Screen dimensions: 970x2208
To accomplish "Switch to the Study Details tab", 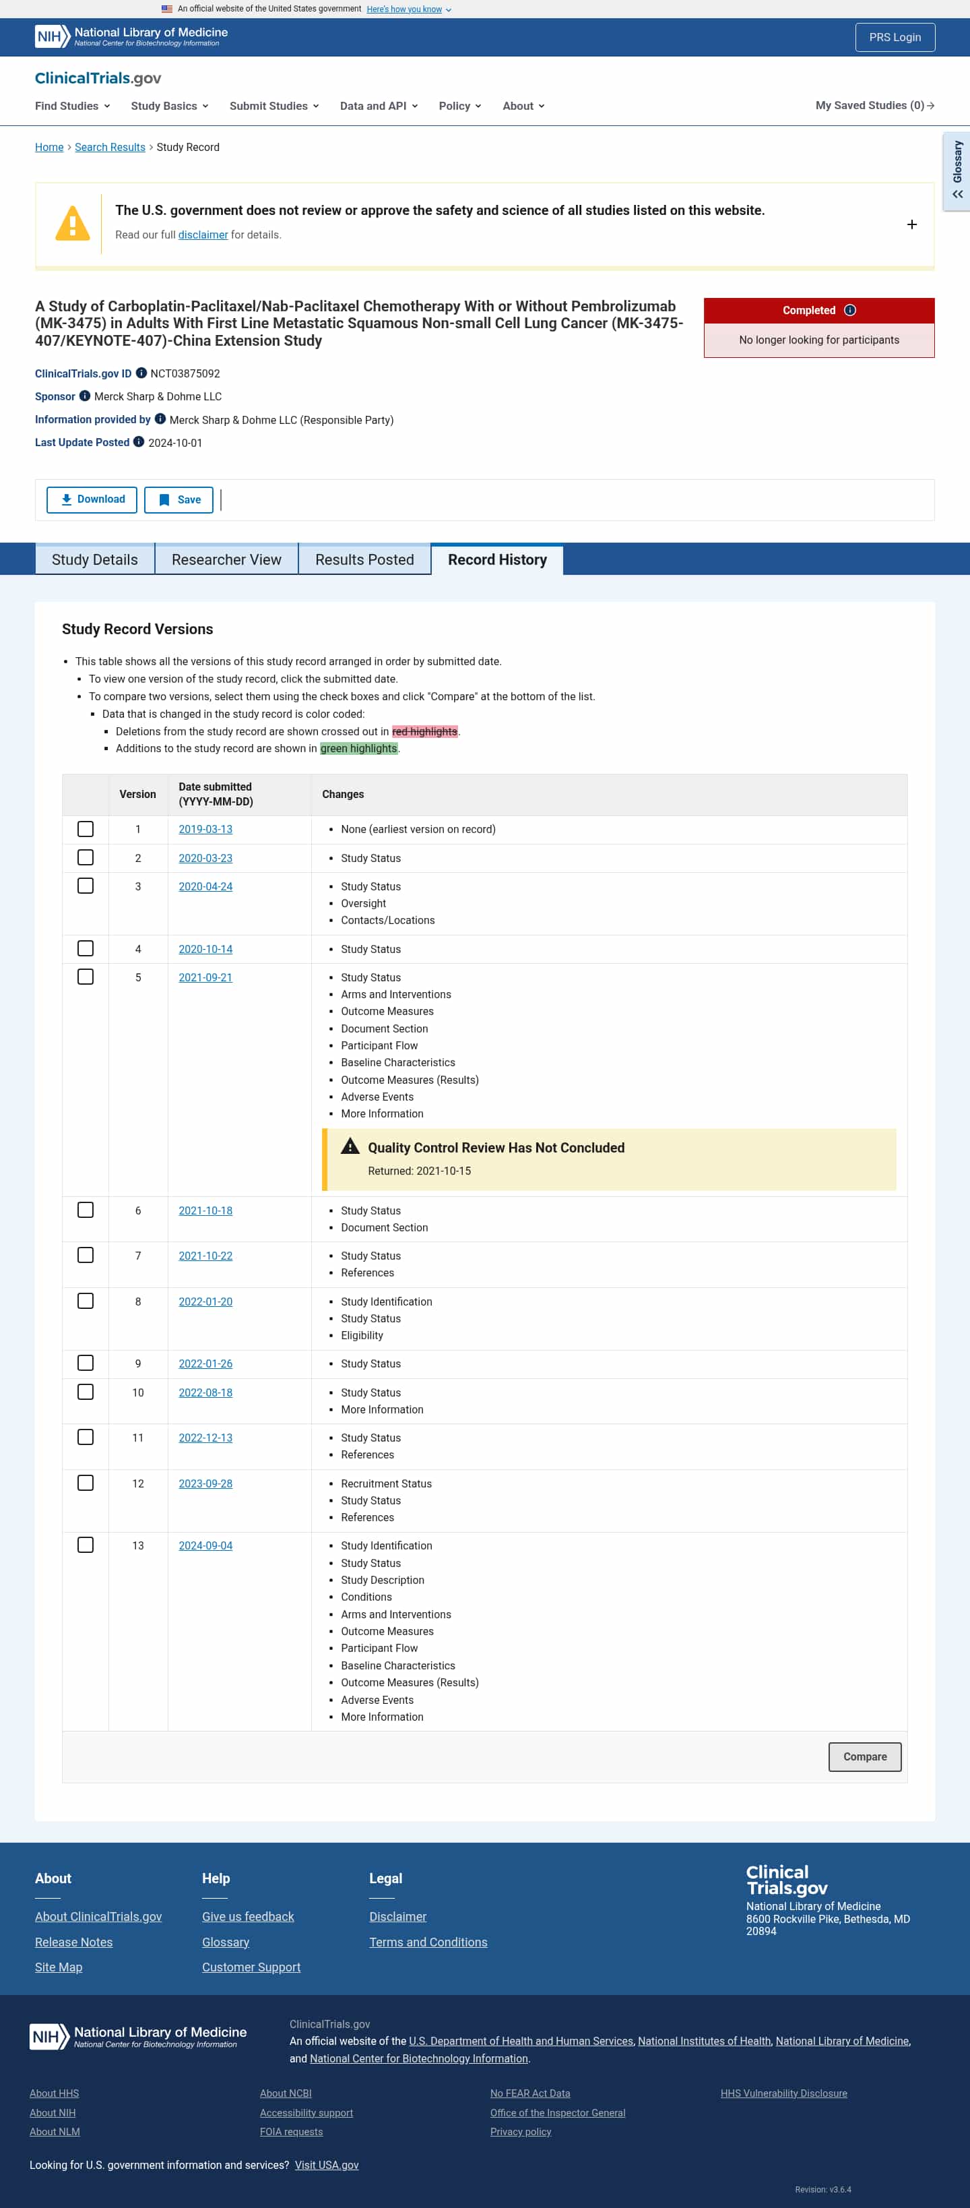I will 94,559.
